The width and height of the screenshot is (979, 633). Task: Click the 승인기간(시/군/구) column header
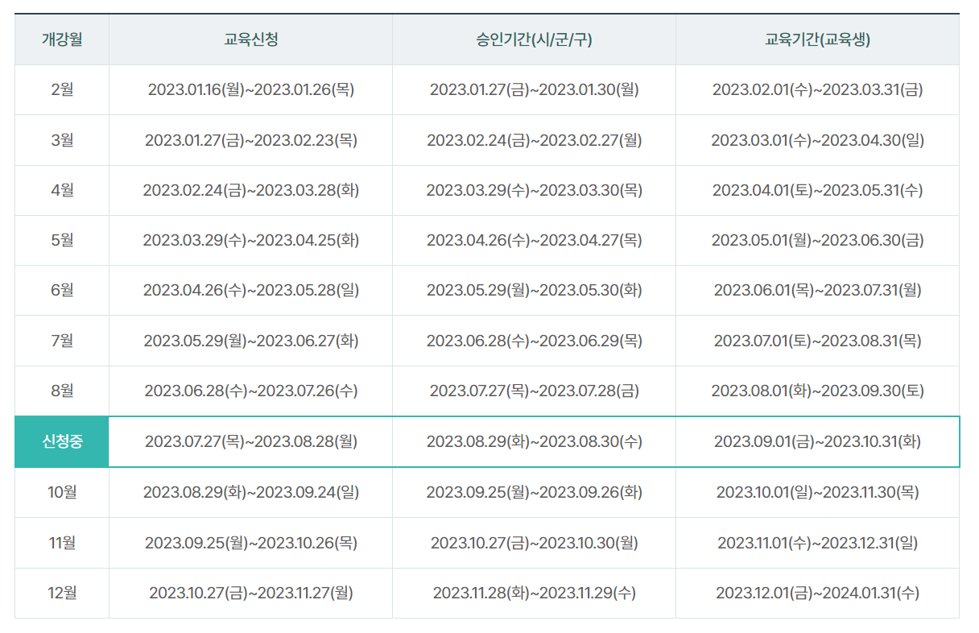pos(534,39)
